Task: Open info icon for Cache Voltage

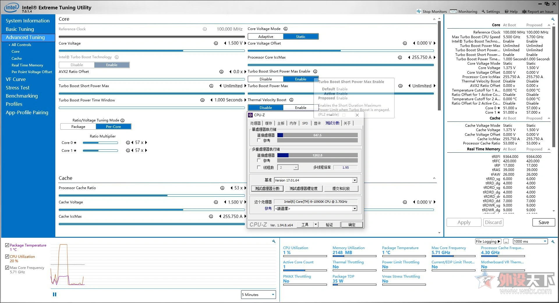Action: pos(216,202)
